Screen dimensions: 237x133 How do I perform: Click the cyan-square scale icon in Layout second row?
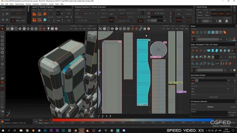pos(45,20)
